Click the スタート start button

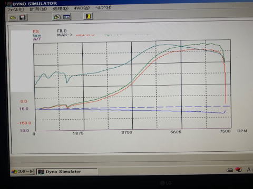coord(22,172)
